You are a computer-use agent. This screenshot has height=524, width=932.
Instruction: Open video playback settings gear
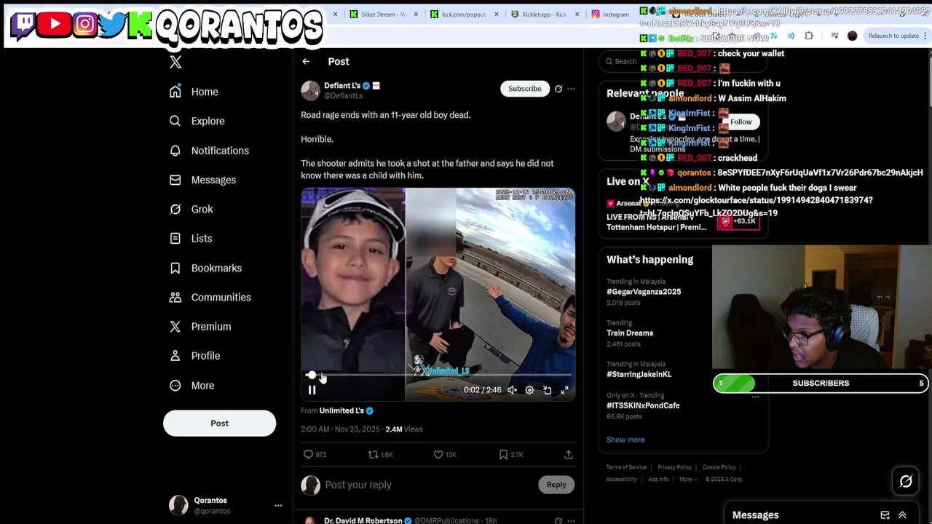pyautogui.click(x=529, y=390)
